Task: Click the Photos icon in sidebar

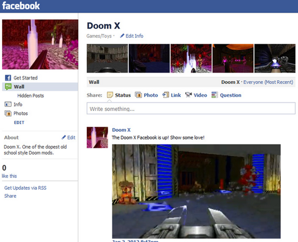Action: [x=8, y=113]
